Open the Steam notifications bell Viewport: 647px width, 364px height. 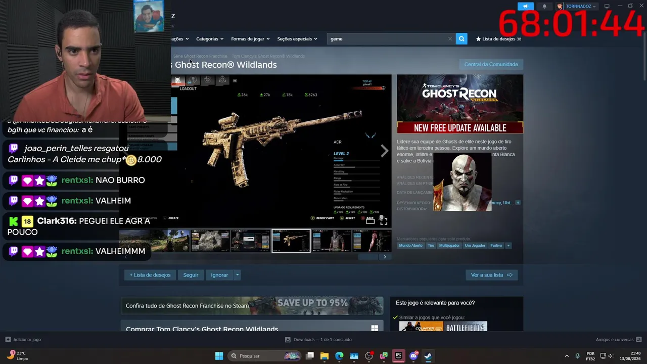pyautogui.click(x=544, y=6)
